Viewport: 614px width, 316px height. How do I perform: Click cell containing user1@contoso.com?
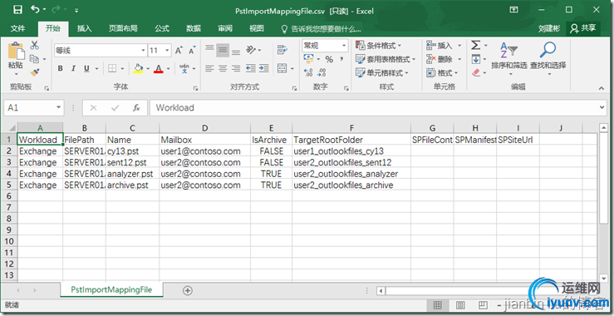204,151
